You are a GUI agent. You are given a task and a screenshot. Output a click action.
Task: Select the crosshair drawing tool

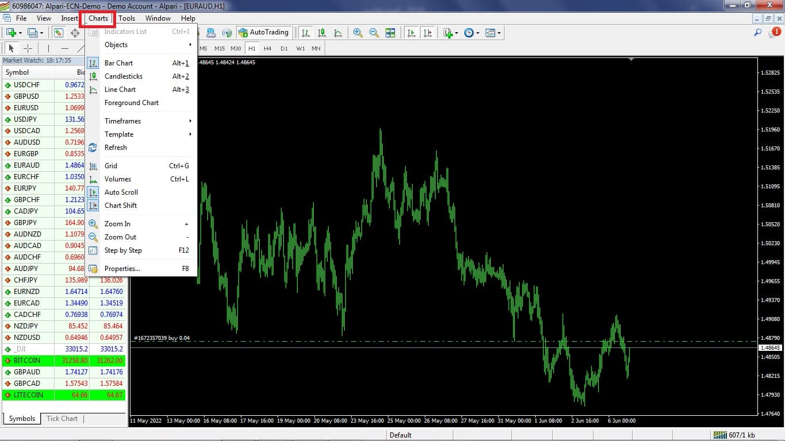point(28,48)
